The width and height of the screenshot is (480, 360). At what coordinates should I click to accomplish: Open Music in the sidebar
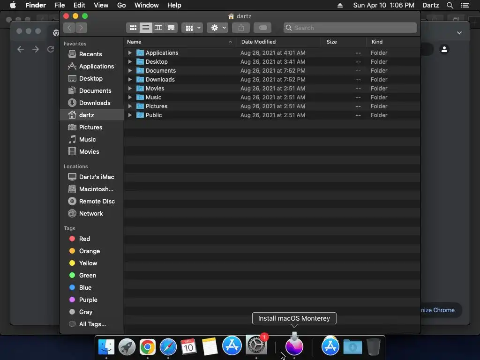click(91, 139)
